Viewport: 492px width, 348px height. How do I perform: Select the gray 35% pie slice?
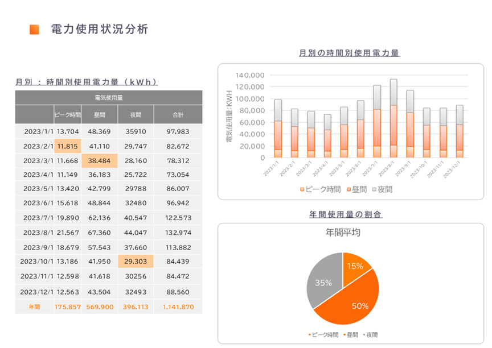tap(322, 281)
